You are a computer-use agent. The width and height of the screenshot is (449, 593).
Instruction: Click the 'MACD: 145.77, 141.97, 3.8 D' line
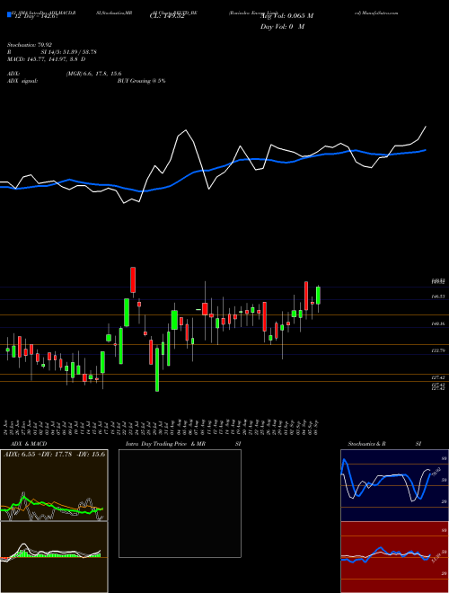click(46, 59)
